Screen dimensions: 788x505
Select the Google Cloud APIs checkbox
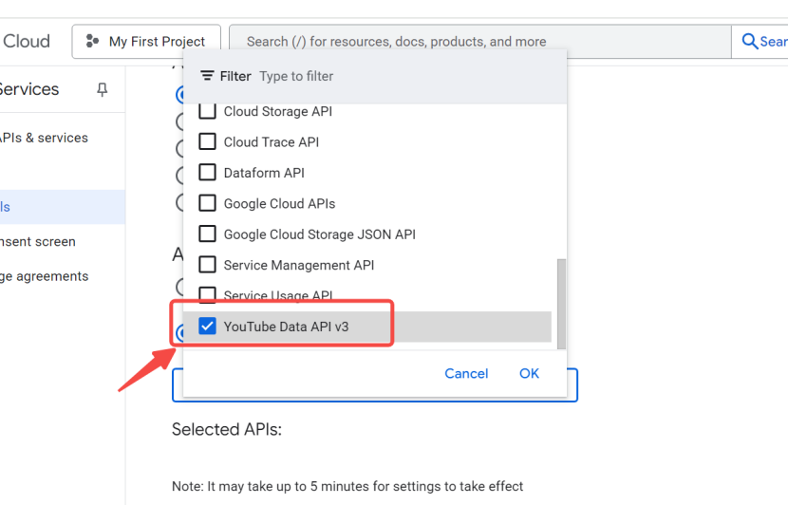[207, 203]
